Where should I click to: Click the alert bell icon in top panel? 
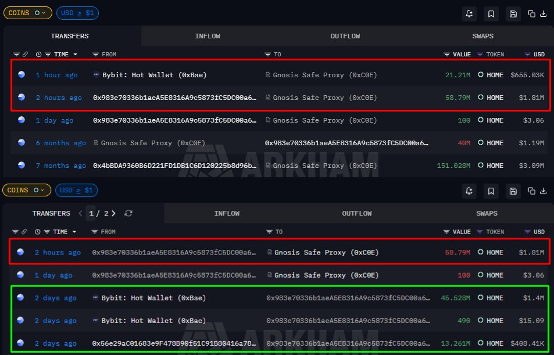coord(470,13)
